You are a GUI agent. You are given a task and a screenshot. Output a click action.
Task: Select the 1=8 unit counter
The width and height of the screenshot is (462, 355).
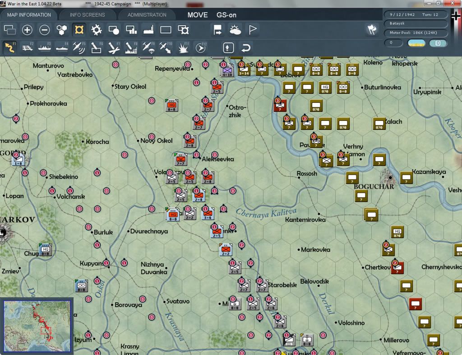pyautogui.click(x=18, y=160)
